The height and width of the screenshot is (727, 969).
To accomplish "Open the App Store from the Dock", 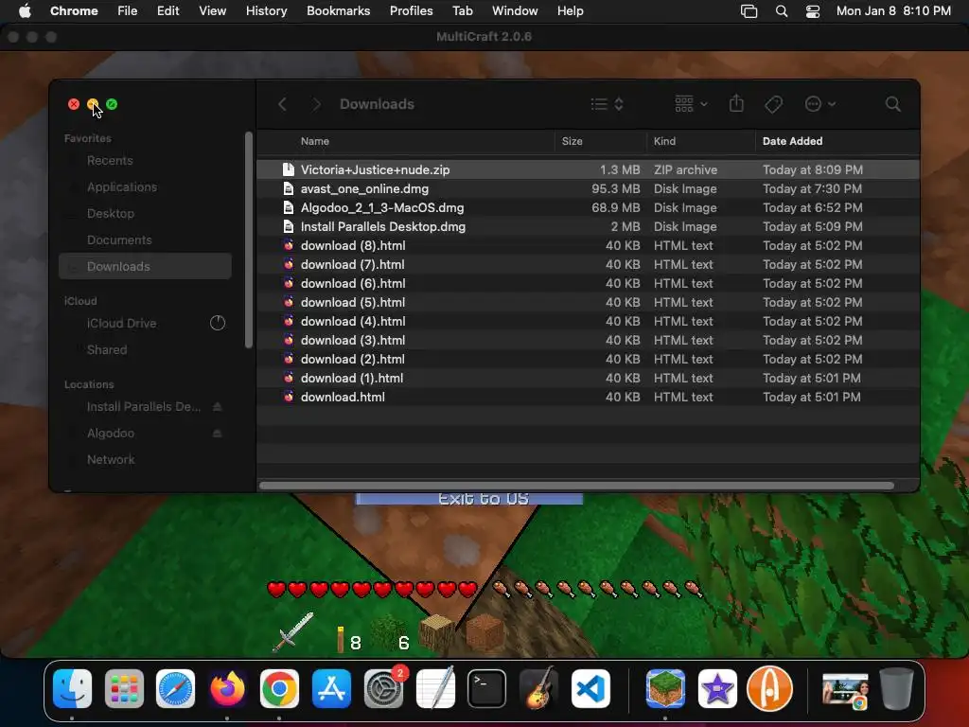I will 331,688.
